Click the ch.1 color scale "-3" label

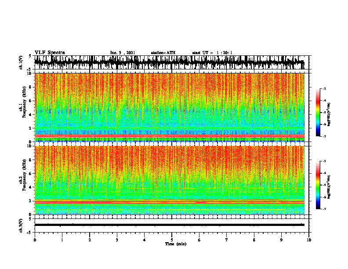point(324,88)
